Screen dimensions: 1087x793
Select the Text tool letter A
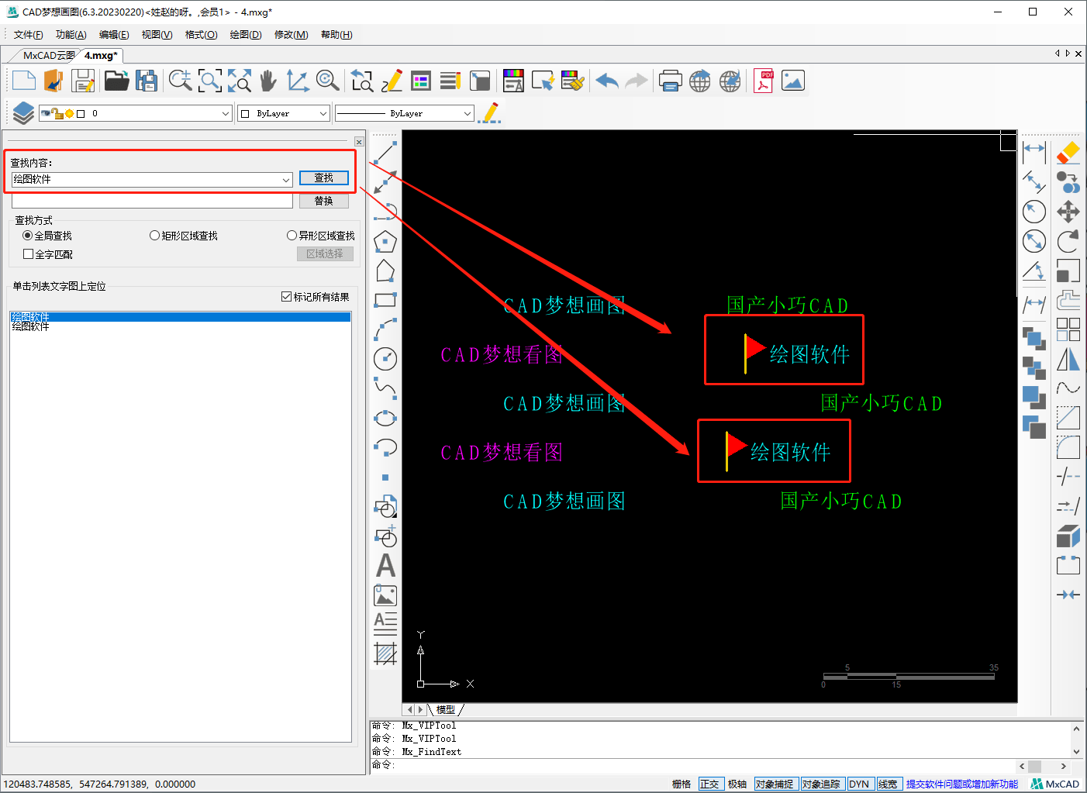(x=385, y=566)
